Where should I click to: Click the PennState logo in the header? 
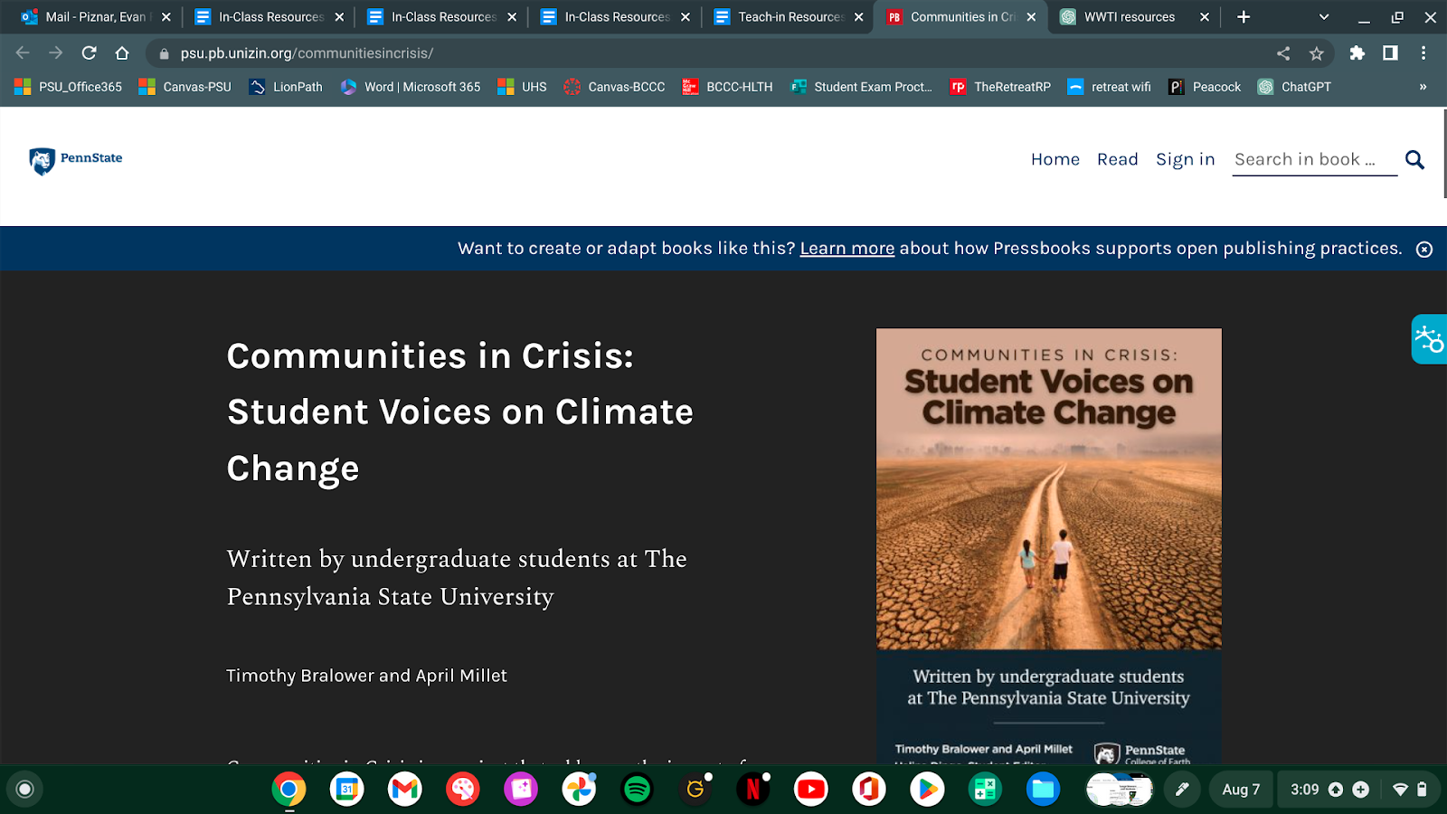(76, 160)
